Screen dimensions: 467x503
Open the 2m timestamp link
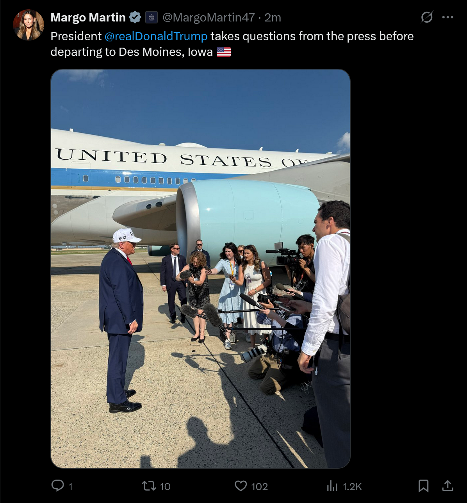tap(273, 18)
